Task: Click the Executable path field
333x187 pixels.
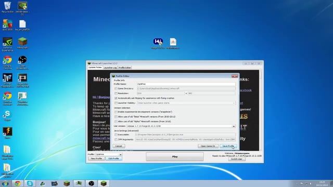Action: point(185,135)
